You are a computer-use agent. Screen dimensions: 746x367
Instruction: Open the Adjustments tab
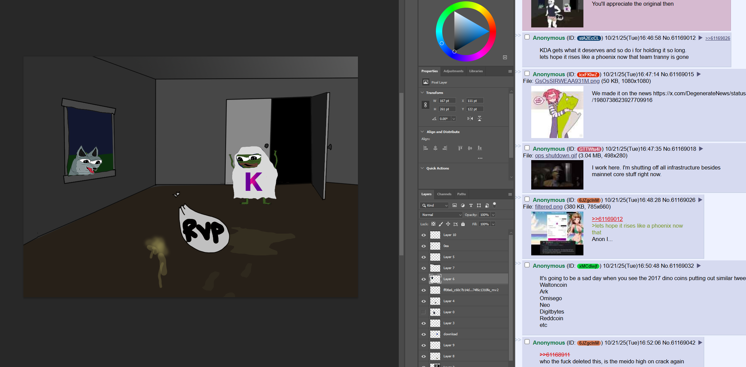pos(453,71)
